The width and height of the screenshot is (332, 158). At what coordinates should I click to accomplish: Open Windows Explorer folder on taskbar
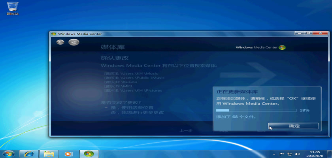[49, 154]
